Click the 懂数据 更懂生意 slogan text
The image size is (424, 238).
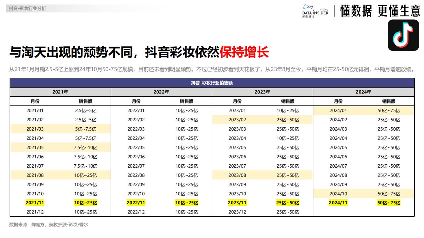(380, 11)
